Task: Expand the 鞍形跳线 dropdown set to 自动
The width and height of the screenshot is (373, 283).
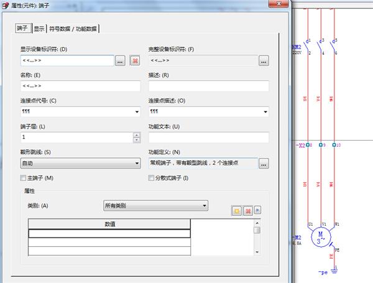Action: (x=136, y=164)
